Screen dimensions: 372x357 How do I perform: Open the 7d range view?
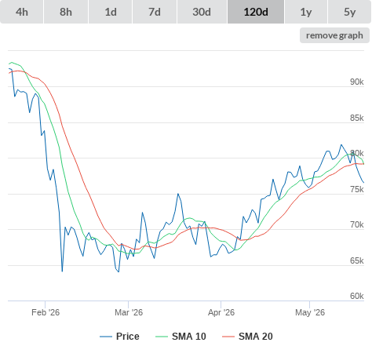[x=155, y=12]
